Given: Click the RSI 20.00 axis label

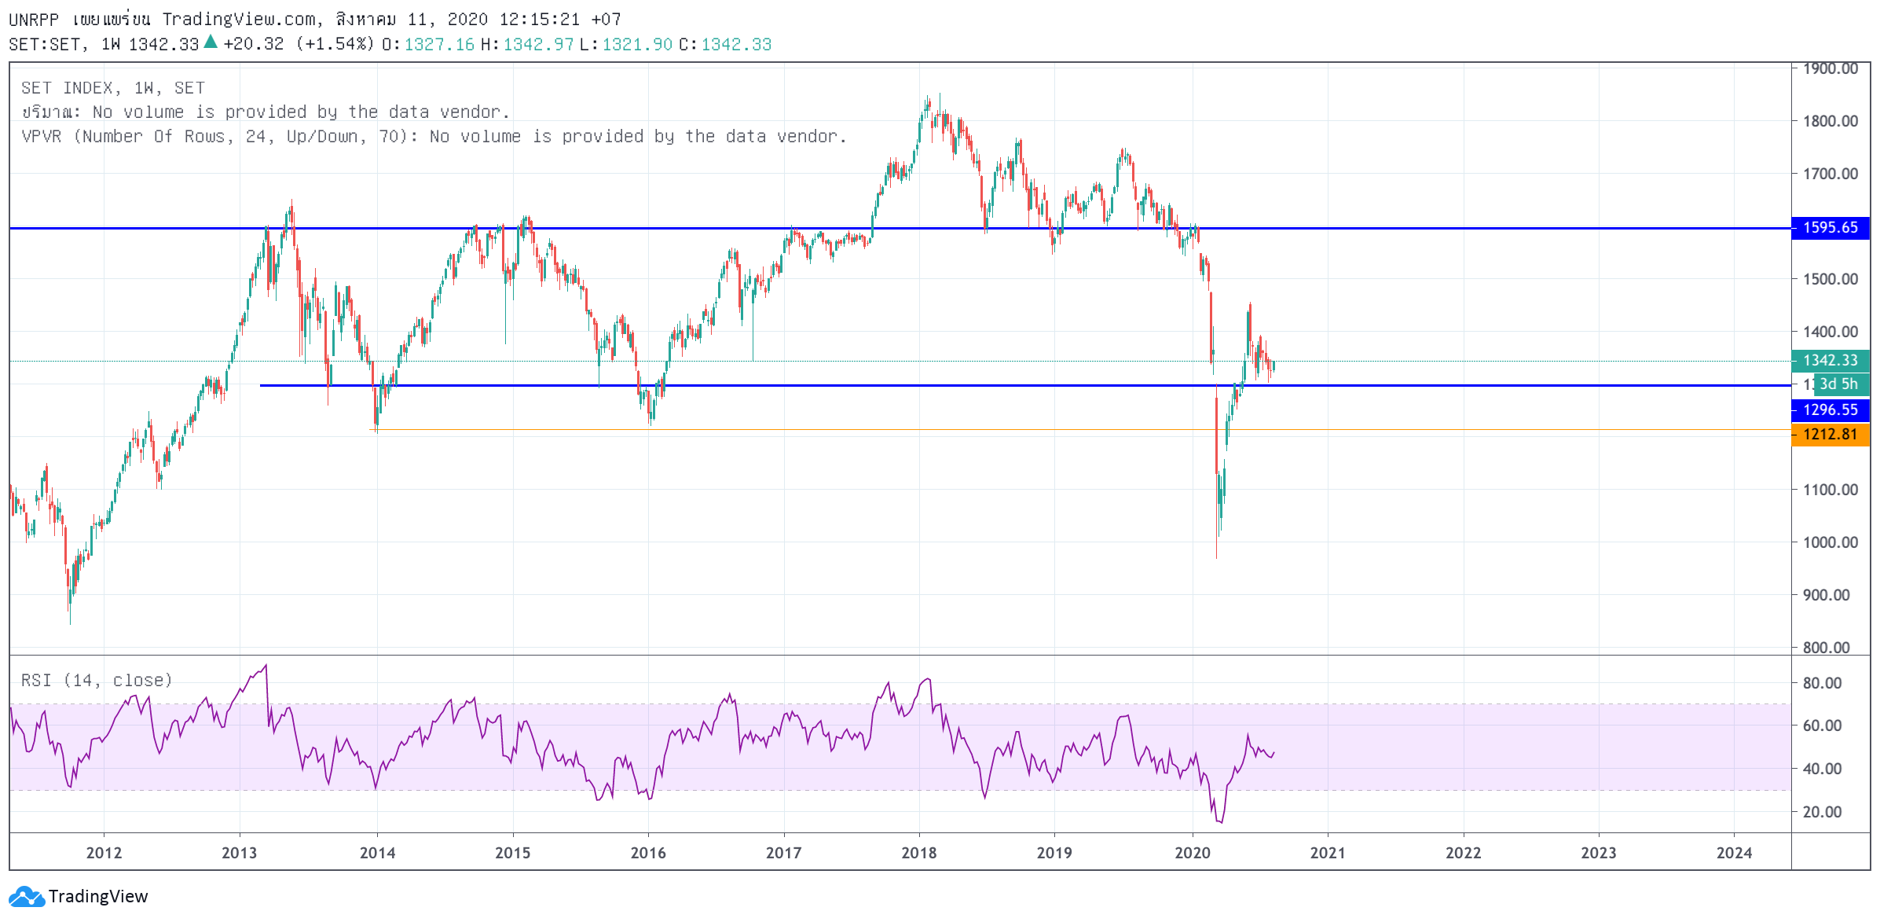Looking at the screenshot, I should click(x=1823, y=812).
